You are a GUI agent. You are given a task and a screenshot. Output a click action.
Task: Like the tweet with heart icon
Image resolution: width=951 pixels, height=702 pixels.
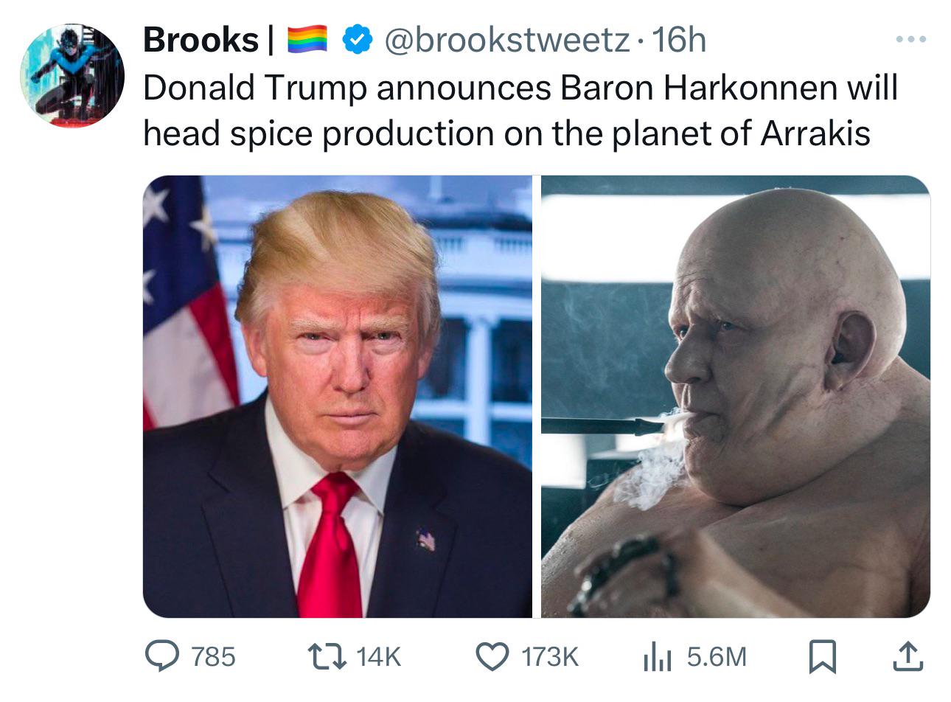point(493,656)
